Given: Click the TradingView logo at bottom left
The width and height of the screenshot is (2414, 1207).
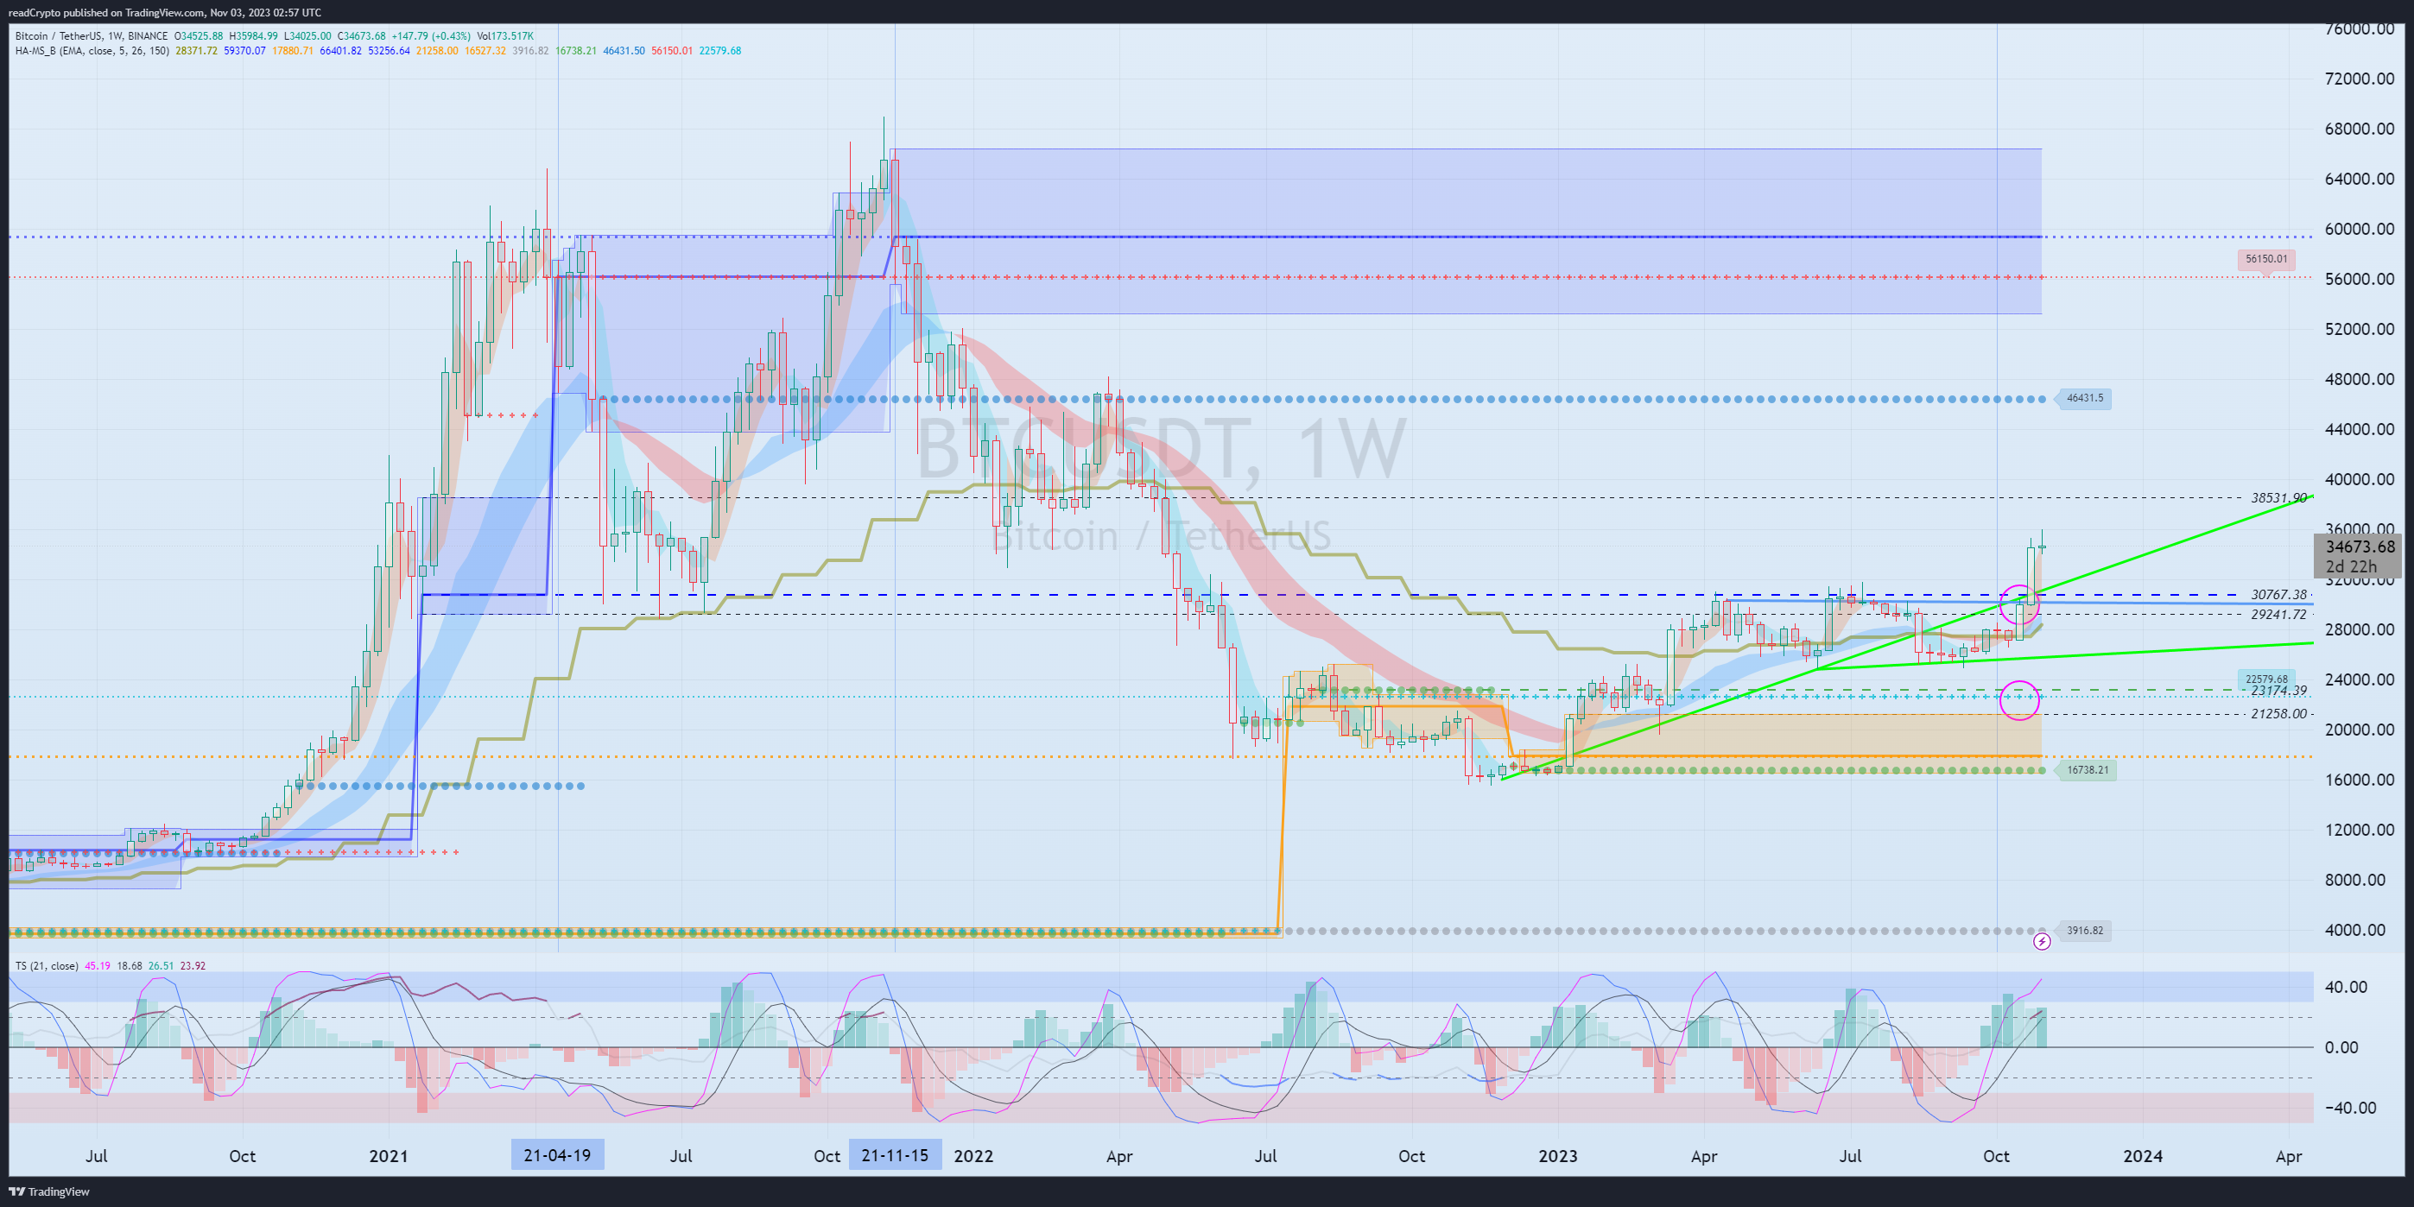Looking at the screenshot, I should pos(48,1192).
